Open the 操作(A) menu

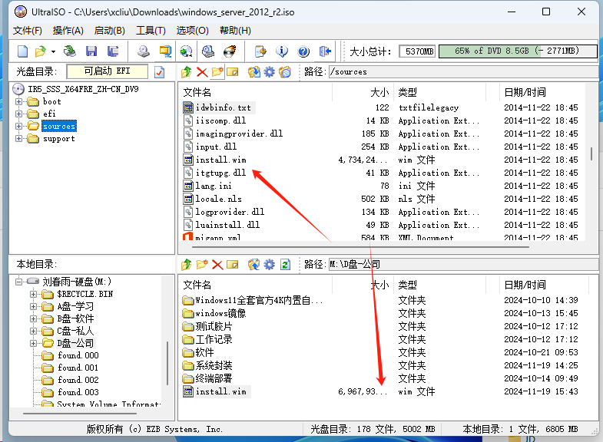tap(68, 31)
